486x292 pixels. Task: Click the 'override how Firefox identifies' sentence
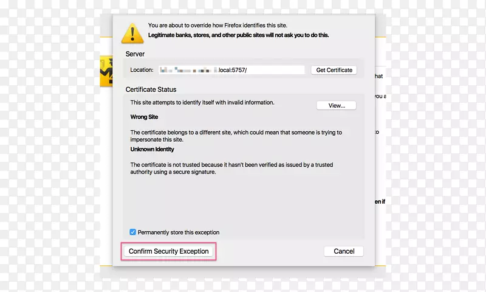[x=217, y=26]
